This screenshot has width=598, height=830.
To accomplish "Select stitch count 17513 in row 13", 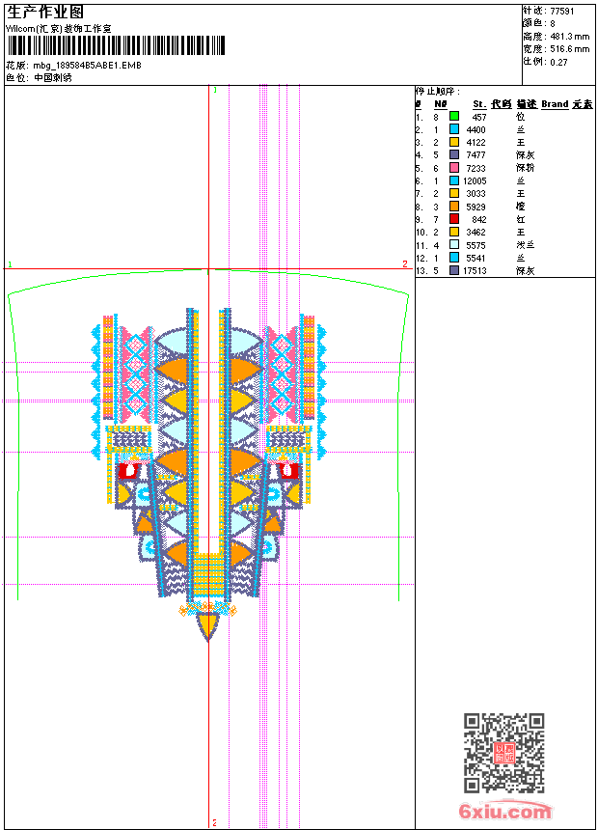I will [x=475, y=270].
